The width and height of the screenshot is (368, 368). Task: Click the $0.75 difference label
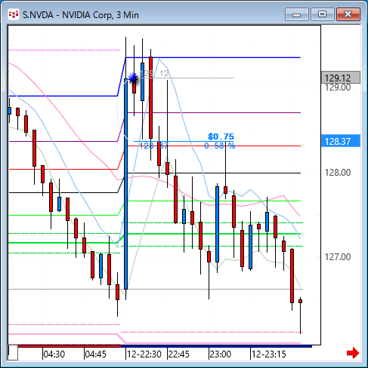(221, 136)
